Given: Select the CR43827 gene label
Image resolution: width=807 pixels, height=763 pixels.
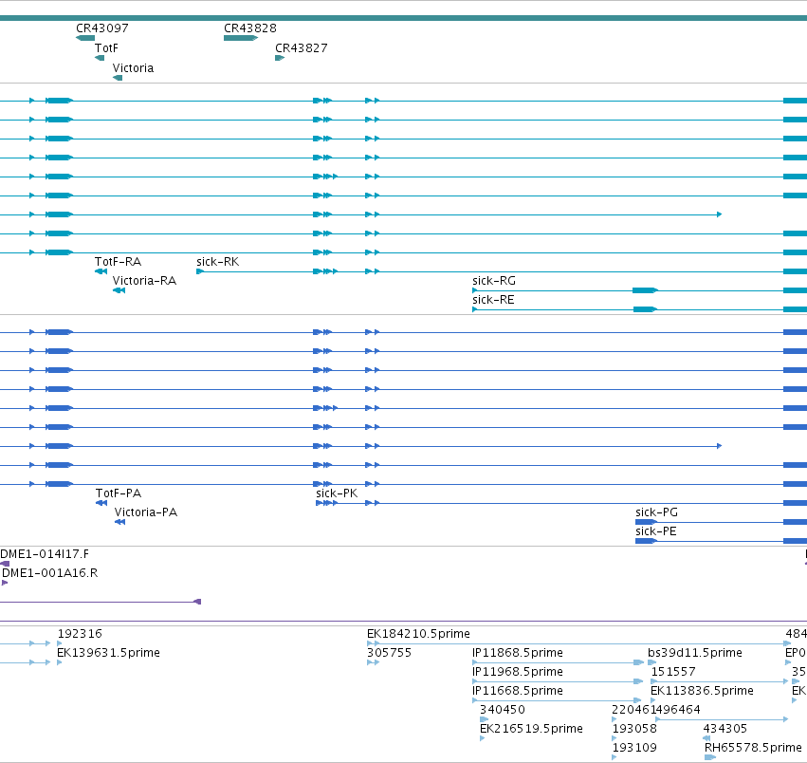Looking at the screenshot, I should [301, 47].
